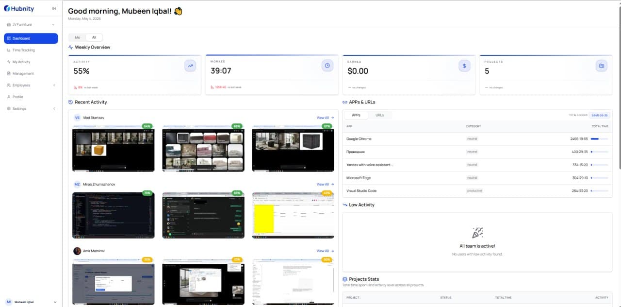Click the MZ avatar for Miras Zhumazhanov
This screenshot has height=307, width=621.
click(x=77, y=184)
